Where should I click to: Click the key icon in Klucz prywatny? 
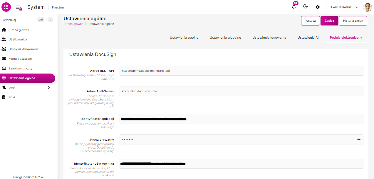pyautogui.click(x=359, y=139)
